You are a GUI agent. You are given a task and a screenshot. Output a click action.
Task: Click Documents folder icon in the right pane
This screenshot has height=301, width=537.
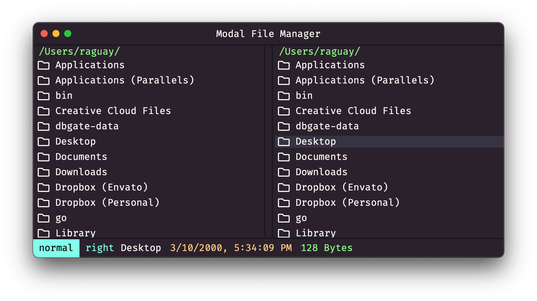point(284,157)
